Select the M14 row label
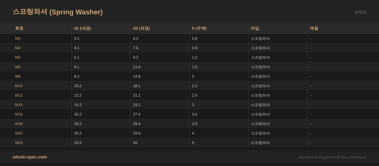 click(x=19, y=105)
